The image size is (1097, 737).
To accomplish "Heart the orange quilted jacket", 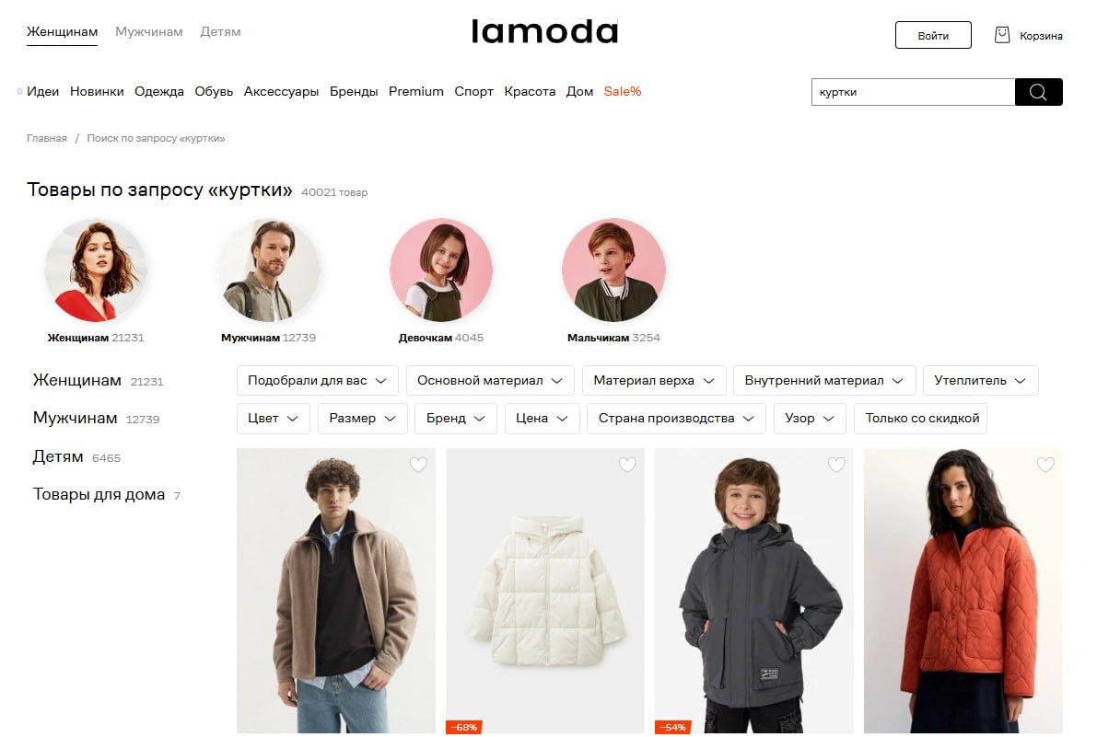I will [x=1045, y=465].
